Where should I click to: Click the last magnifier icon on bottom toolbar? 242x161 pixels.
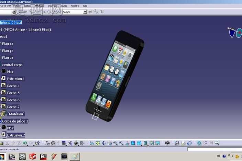coord(217,143)
